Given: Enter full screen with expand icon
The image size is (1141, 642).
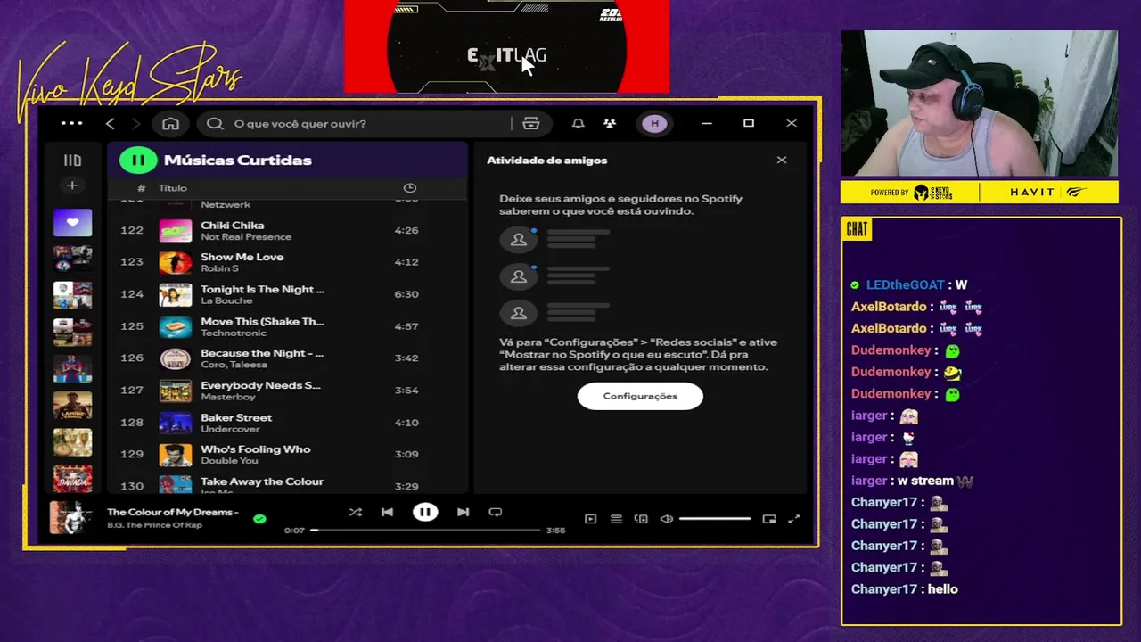Looking at the screenshot, I should point(794,519).
